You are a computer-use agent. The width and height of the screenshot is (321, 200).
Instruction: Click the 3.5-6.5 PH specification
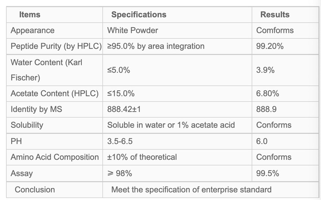(120, 141)
